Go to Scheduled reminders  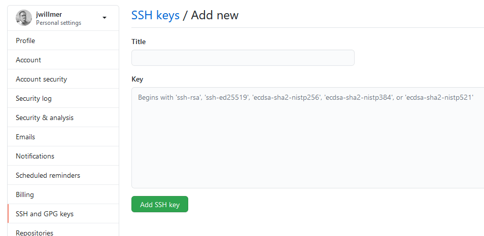tap(63, 175)
